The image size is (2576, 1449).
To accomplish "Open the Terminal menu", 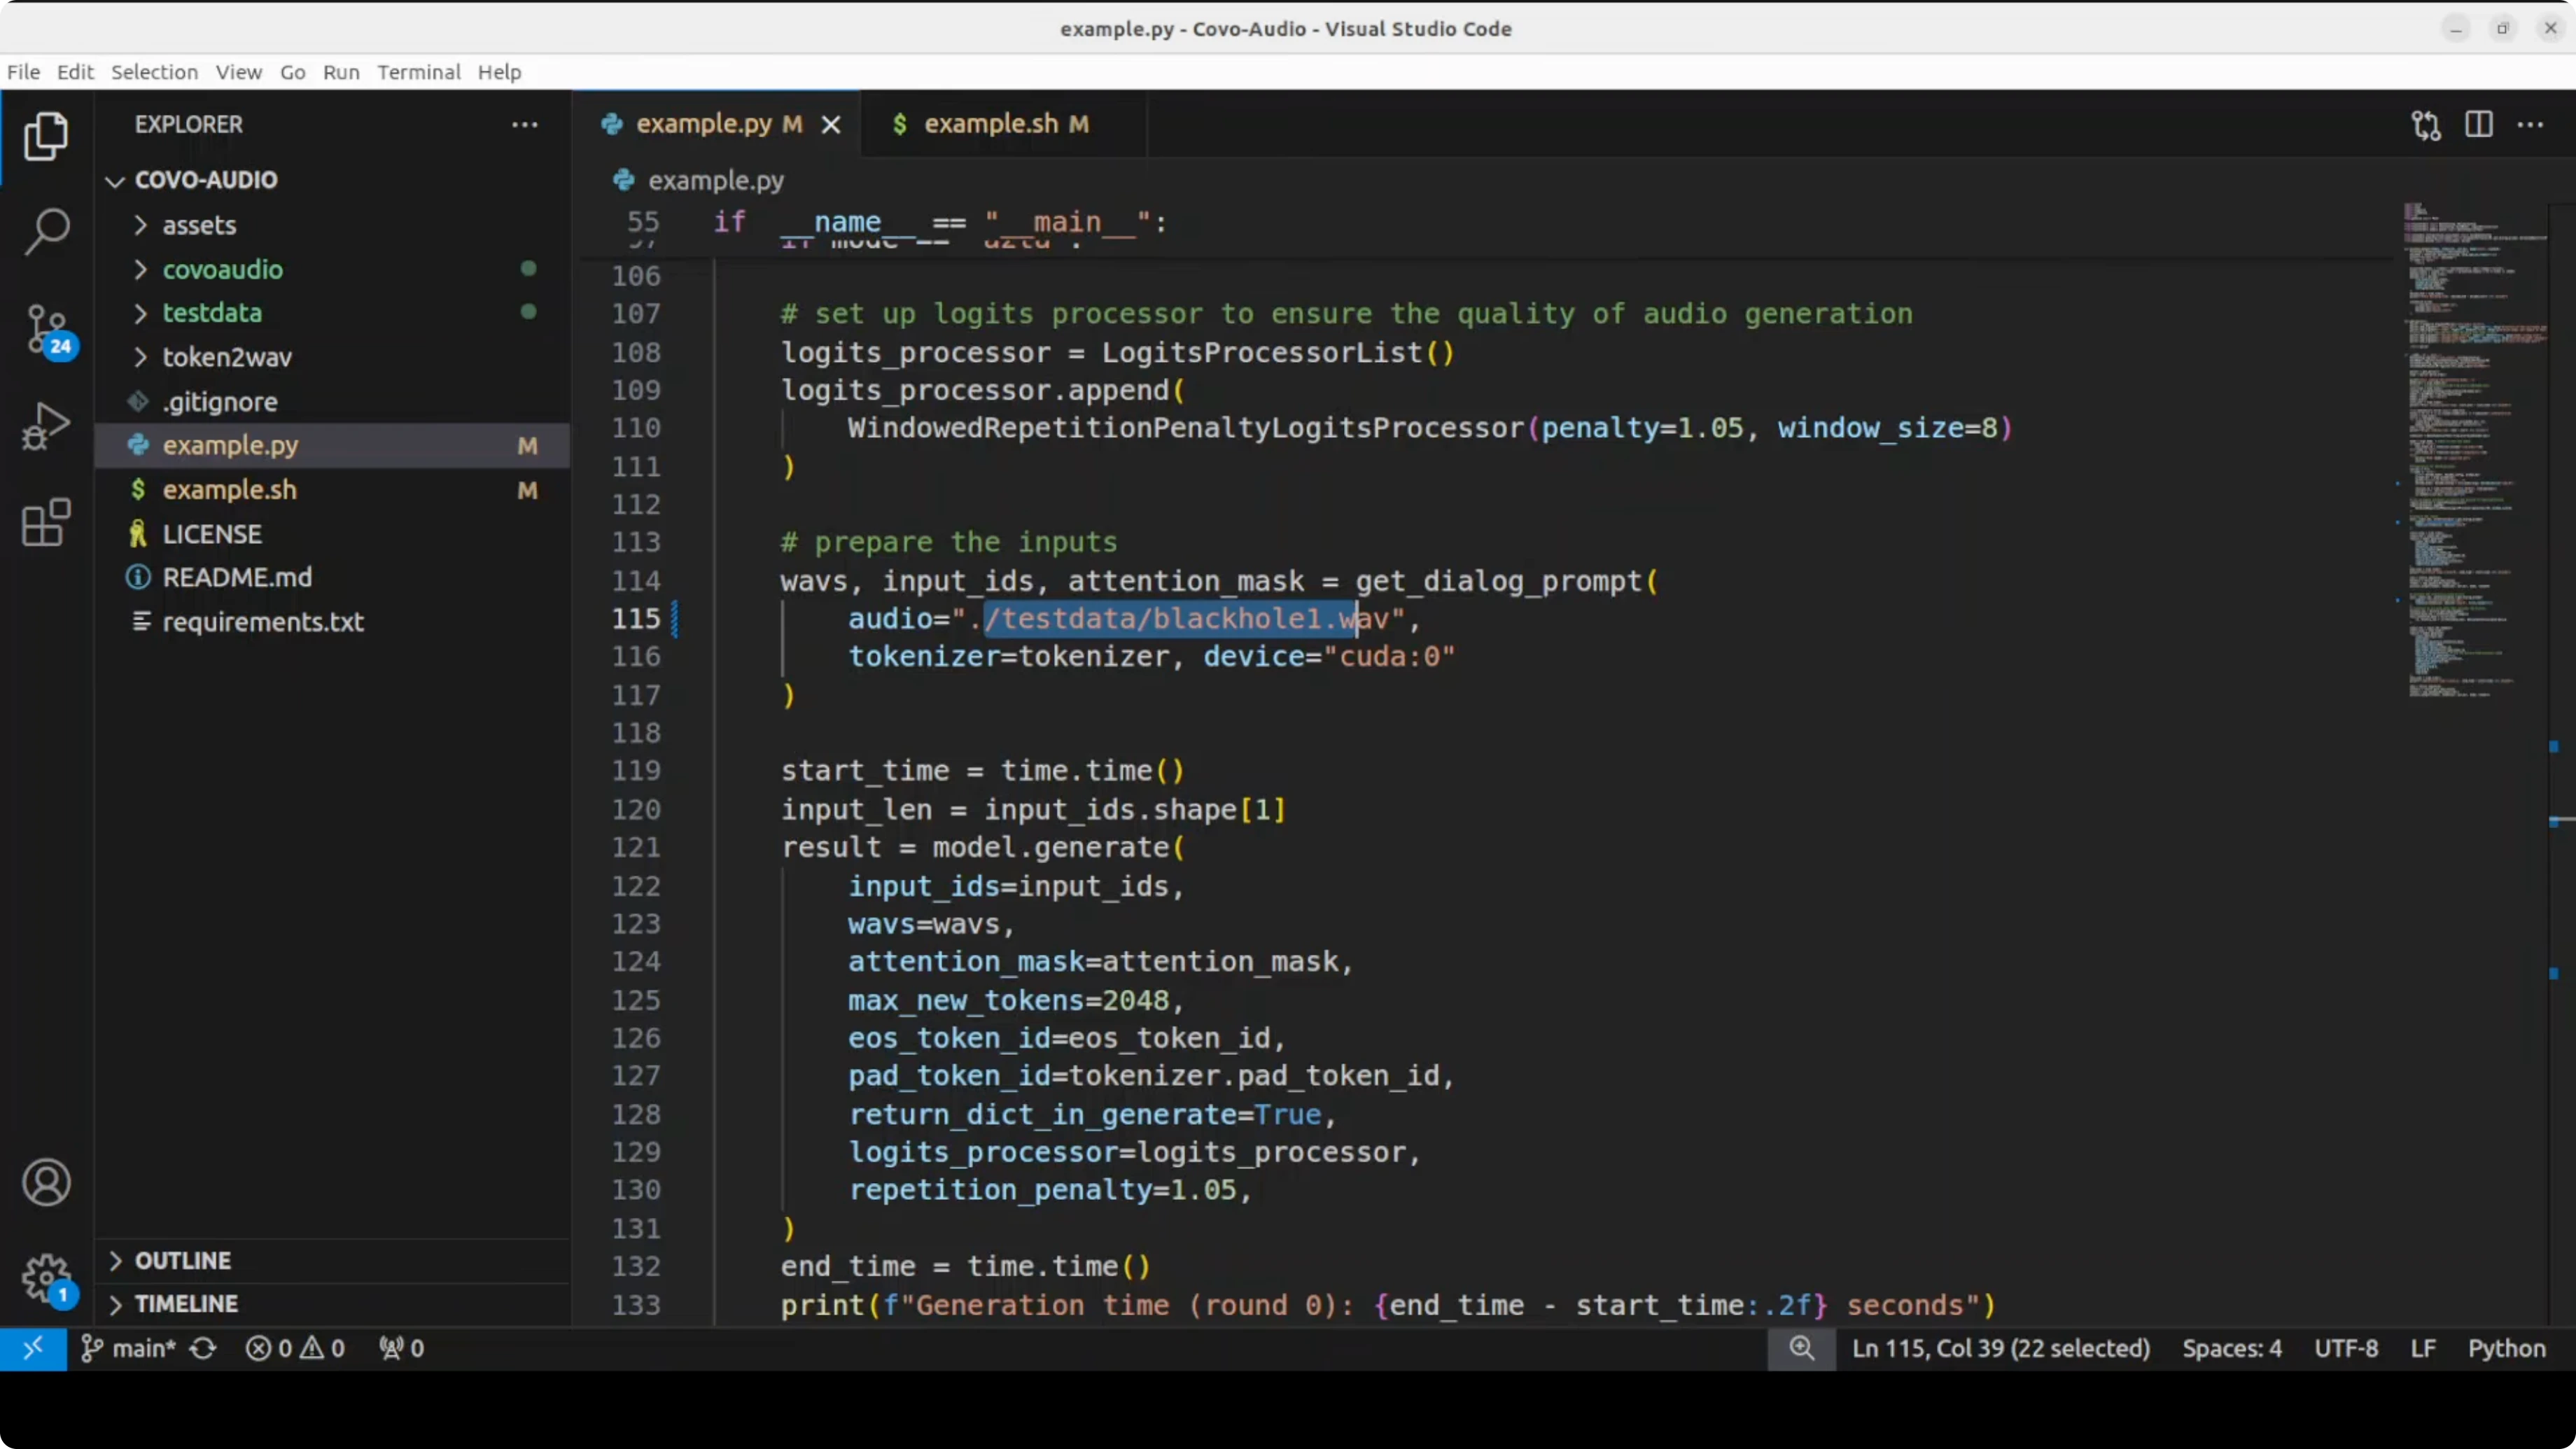I will (x=418, y=72).
